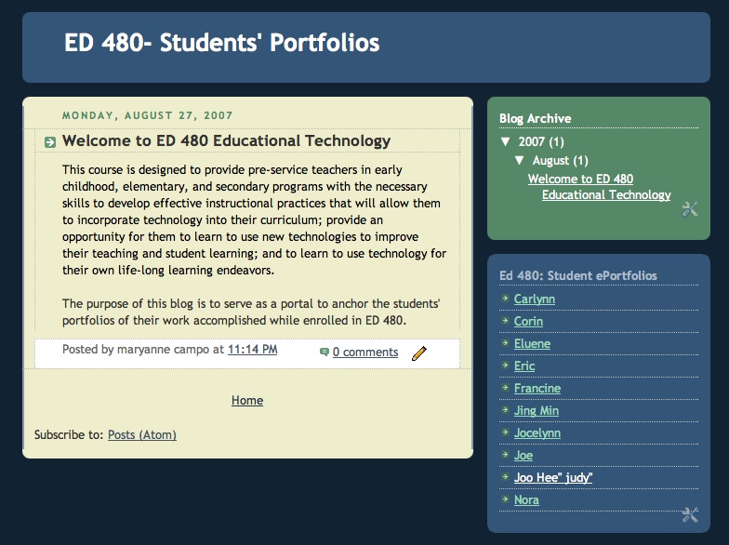Click the comment bubble icon
729x545 pixels.
click(x=324, y=352)
